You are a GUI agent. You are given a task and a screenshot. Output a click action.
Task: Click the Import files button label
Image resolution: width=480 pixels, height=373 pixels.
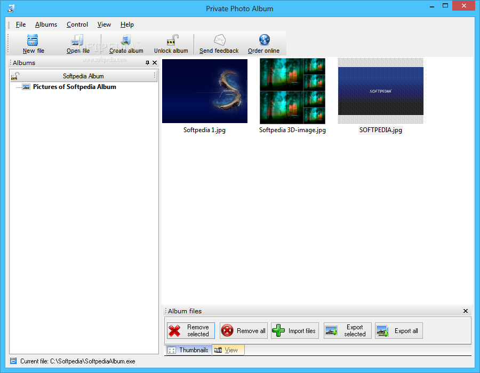click(302, 331)
